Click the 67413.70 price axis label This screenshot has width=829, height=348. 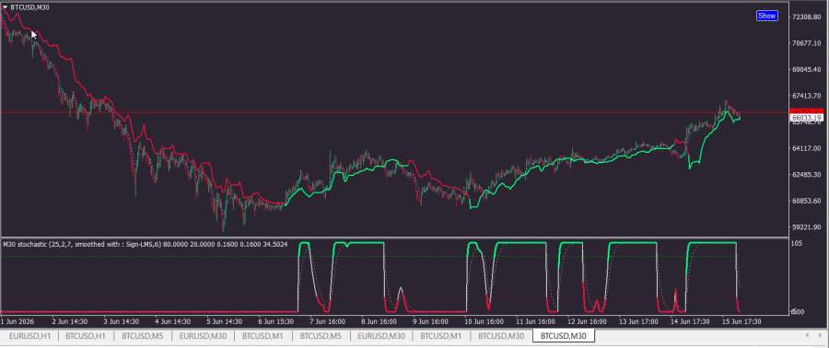point(806,96)
